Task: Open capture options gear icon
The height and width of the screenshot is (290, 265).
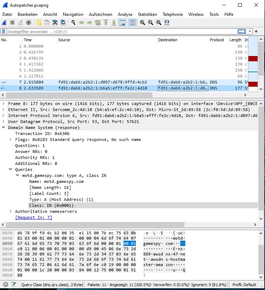Action: point(29,23)
